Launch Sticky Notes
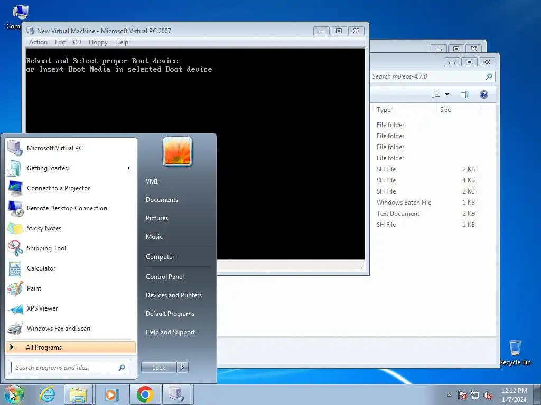541x405 pixels. coord(71,228)
